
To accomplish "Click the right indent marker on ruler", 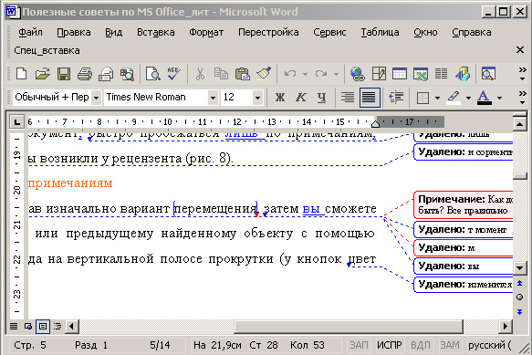I will tap(375, 124).
